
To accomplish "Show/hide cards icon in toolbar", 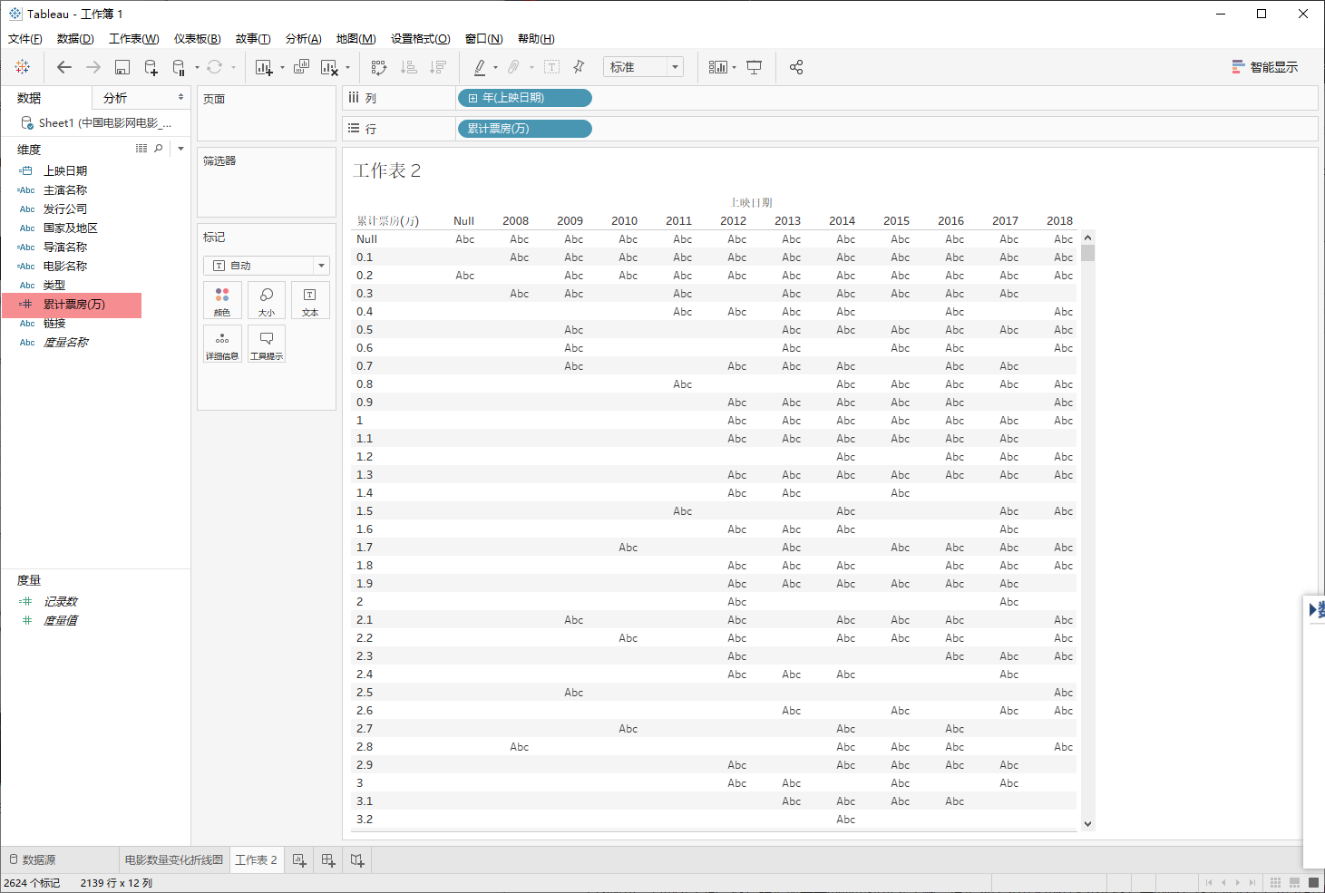I will pos(718,67).
